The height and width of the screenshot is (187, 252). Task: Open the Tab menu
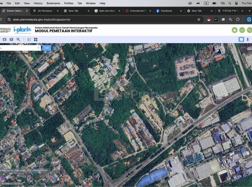click(x=80, y=3)
